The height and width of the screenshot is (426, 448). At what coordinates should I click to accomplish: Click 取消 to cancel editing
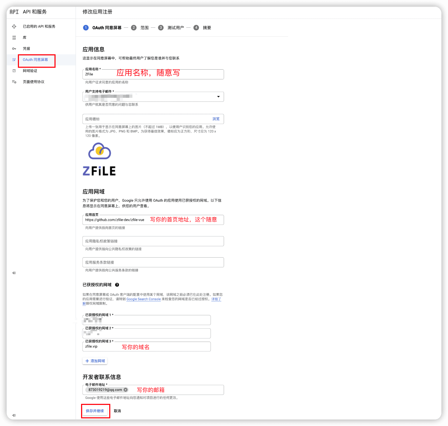117,411
